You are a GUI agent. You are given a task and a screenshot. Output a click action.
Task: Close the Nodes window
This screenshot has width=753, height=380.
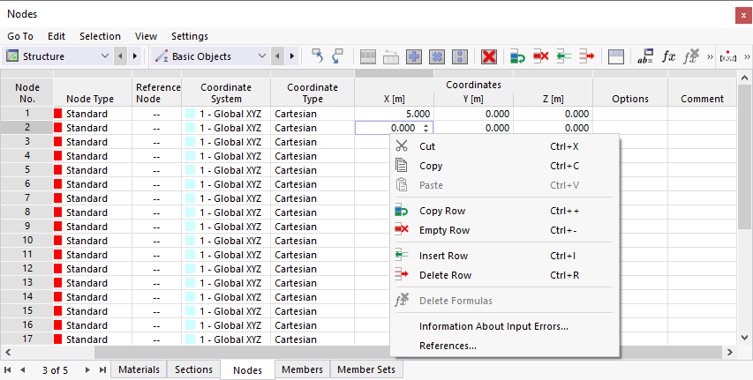click(743, 15)
